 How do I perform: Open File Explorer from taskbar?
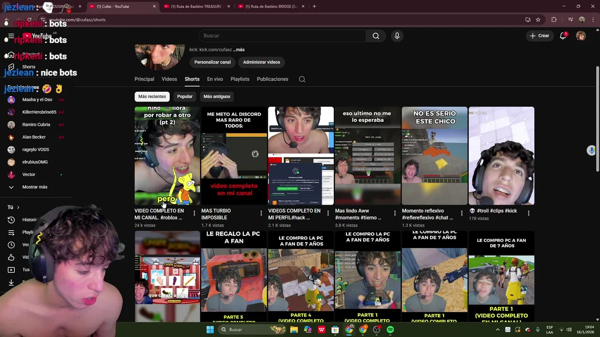[x=294, y=330]
